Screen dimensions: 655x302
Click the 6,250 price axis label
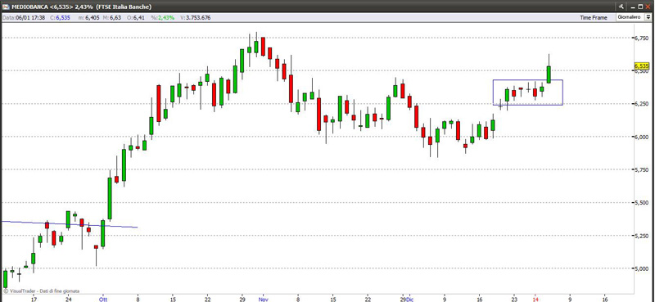point(642,104)
